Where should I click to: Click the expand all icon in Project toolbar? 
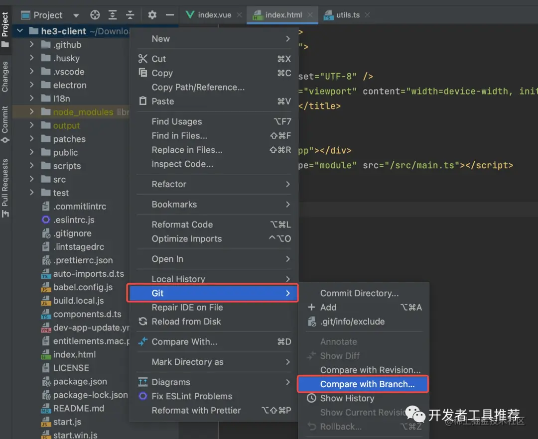pos(113,15)
